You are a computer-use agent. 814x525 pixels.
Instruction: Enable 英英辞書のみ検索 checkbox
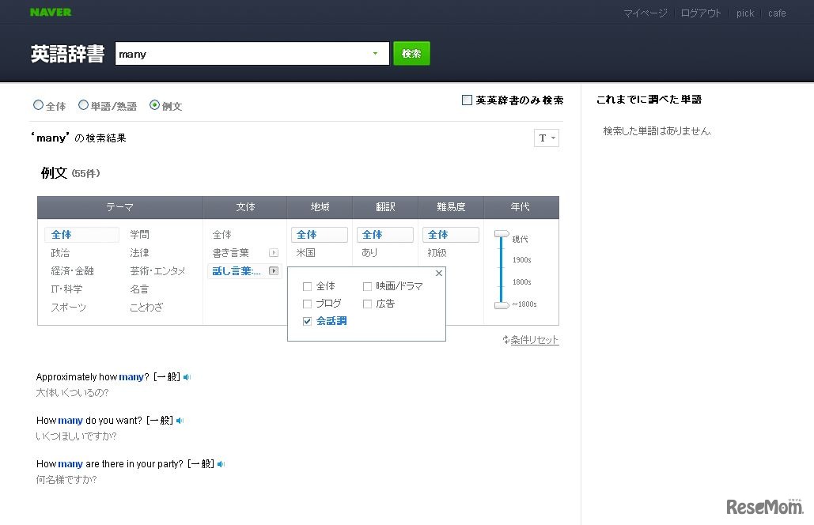tap(467, 100)
